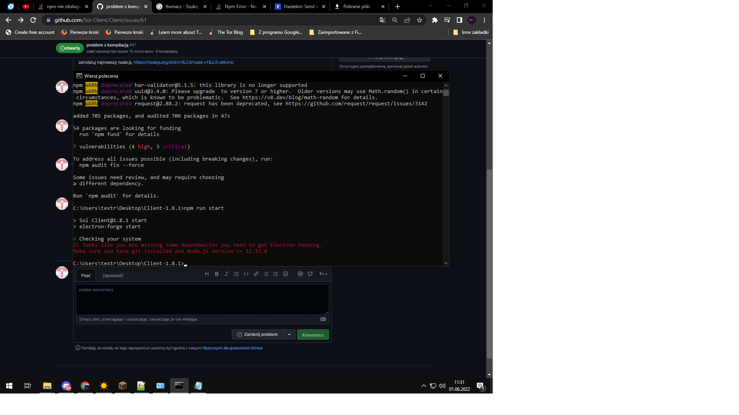Expand close issue options dropdown
Viewport: 739px width, 415px height.
coord(289,335)
